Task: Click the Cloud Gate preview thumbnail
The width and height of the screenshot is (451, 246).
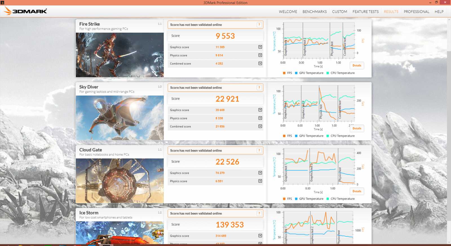Action: (120, 181)
